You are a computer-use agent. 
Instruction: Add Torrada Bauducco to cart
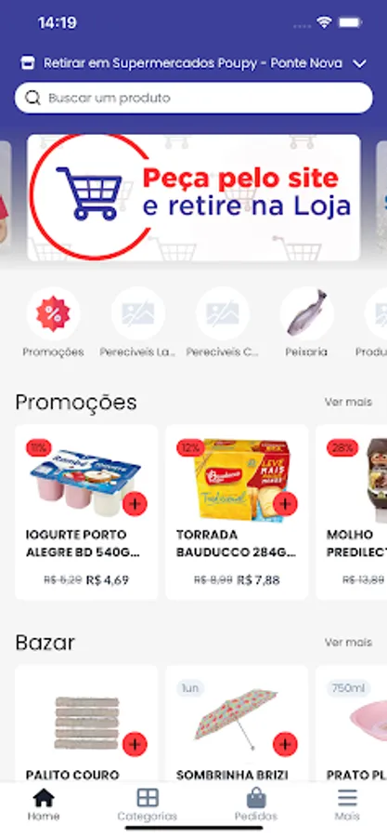pos(285,503)
